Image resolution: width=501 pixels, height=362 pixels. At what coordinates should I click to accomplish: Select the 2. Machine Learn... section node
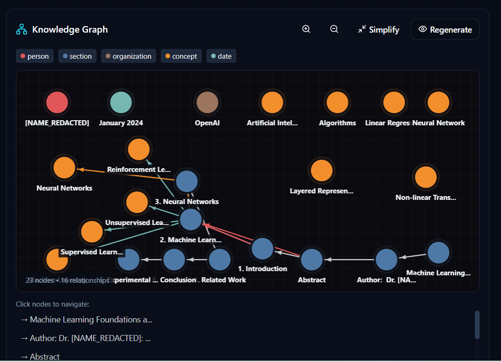(191, 219)
